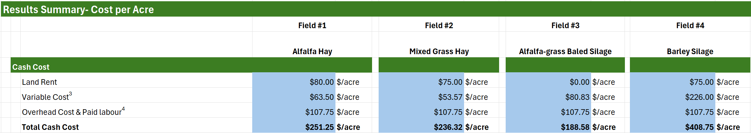Click the Field #1 Variable Cost $63.50 cell
Image resolution: width=751 pixels, height=133 pixels.
(x=294, y=97)
